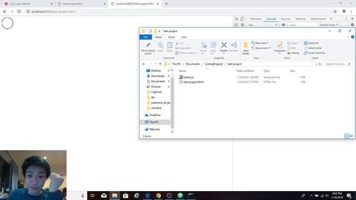Open the File menu in Explorer
The height and width of the screenshot is (200, 356).
click(146, 37)
